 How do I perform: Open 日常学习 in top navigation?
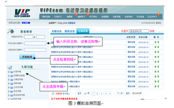[58, 17]
